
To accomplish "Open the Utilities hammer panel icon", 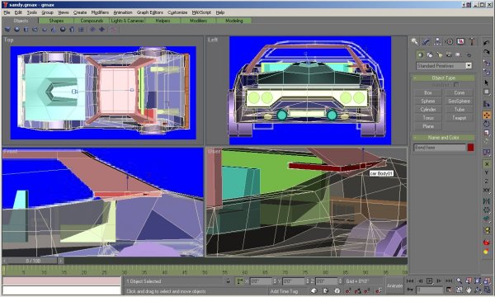I will pyautogui.click(x=472, y=41).
